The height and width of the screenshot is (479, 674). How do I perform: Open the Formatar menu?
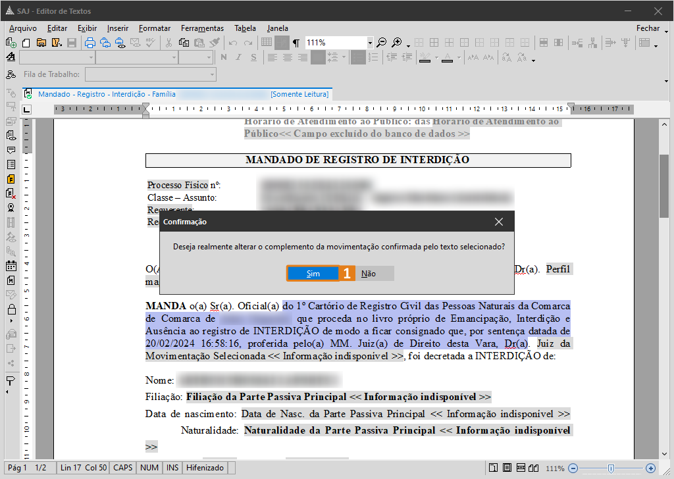click(155, 28)
